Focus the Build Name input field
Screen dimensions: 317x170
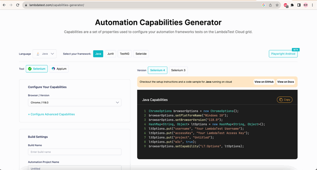pyautogui.click(x=75, y=152)
